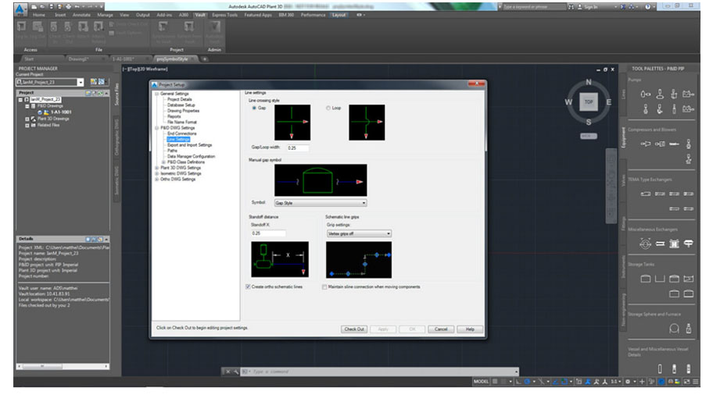Open the current project dropdown
Screen dimensions: 713x409
pos(81,82)
